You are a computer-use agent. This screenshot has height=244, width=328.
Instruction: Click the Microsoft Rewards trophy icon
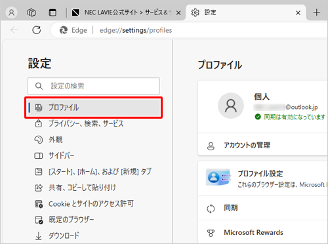211,233
